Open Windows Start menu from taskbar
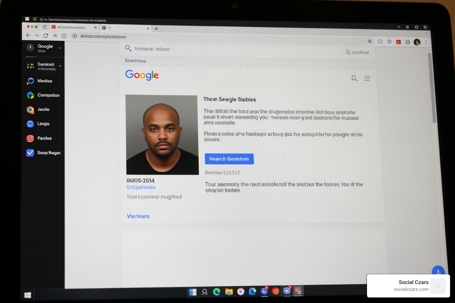 pos(193,292)
